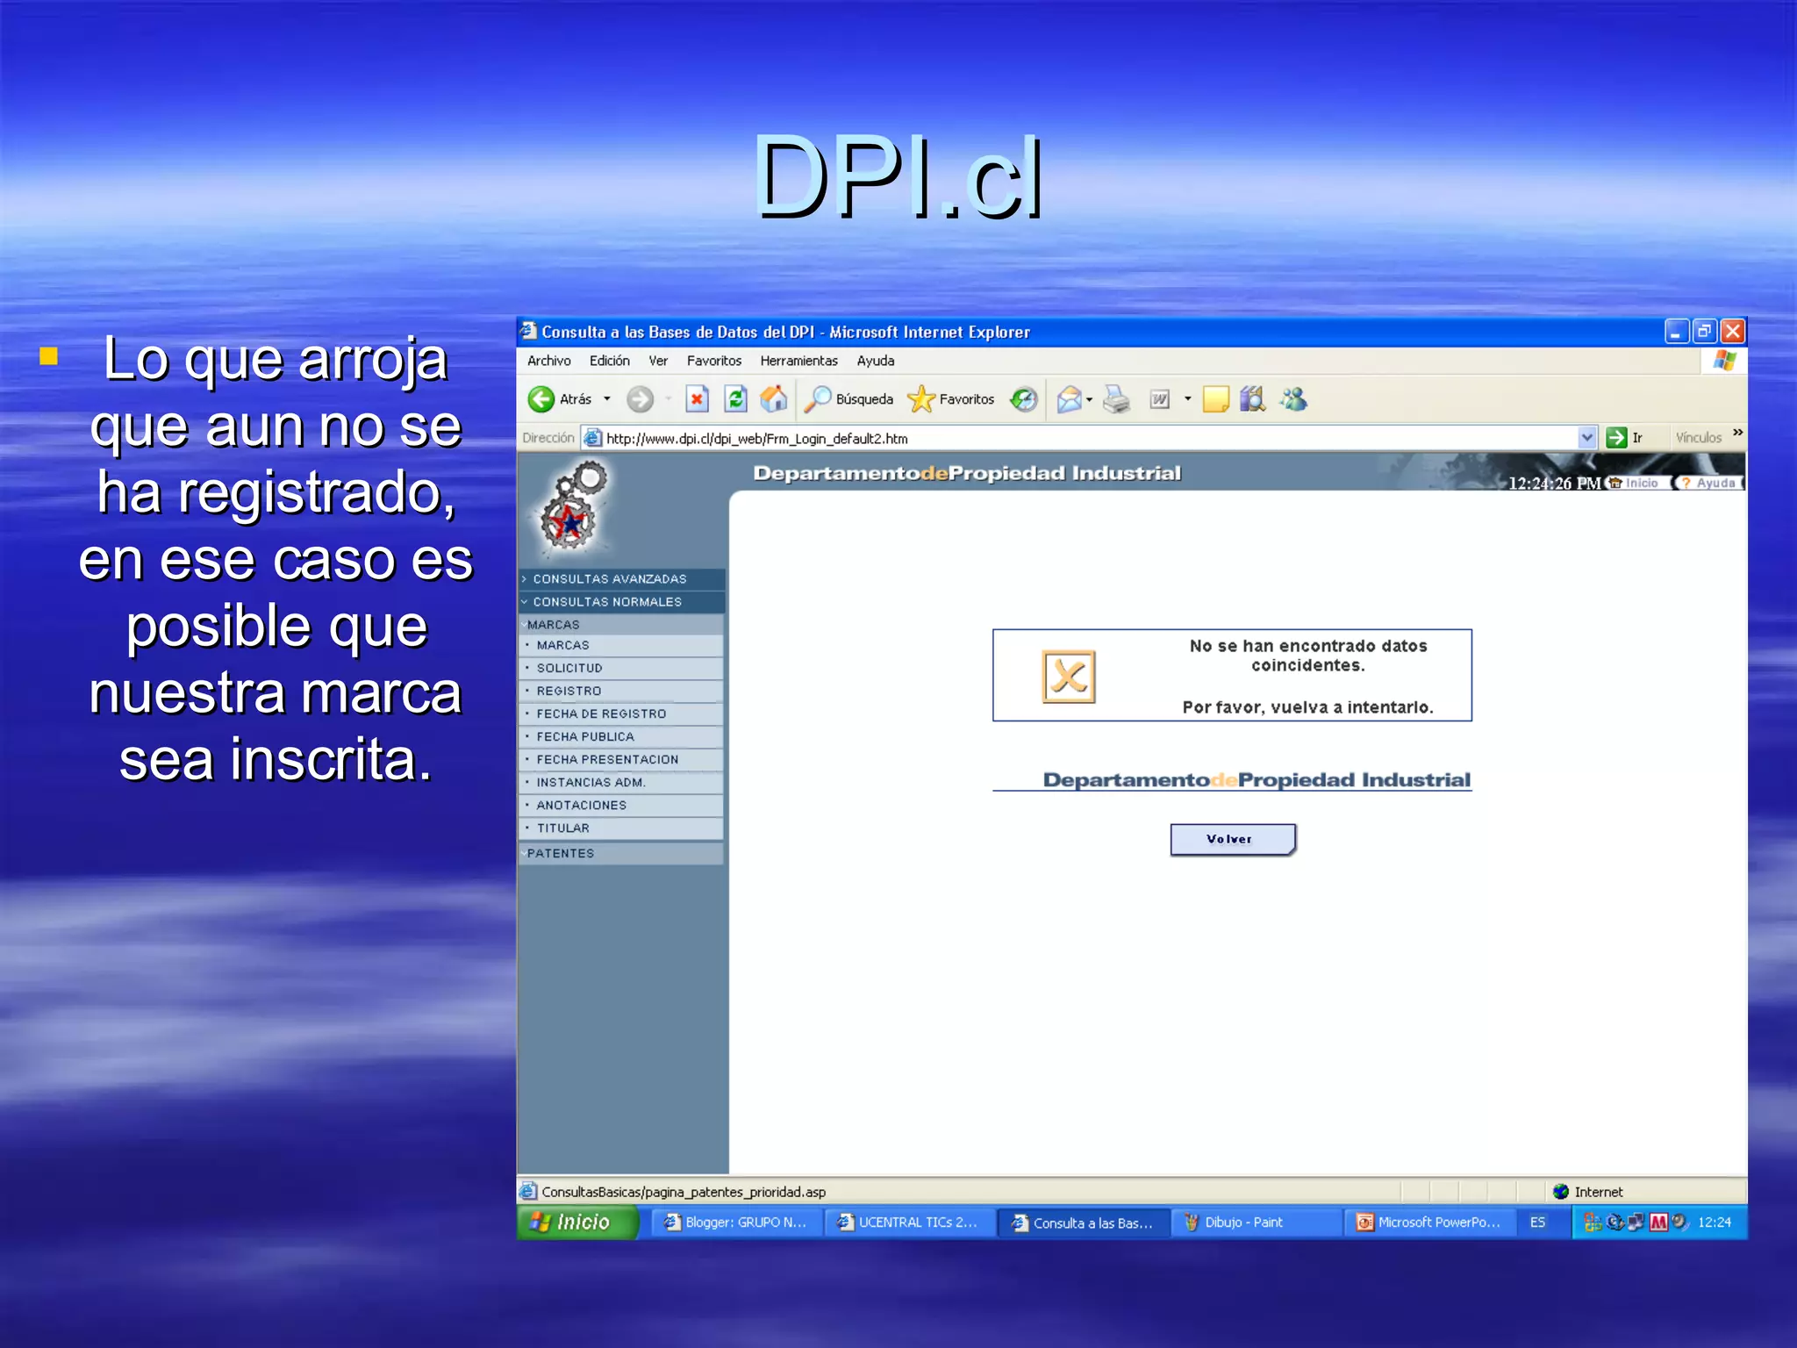Screen dimensions: 1797x1348
Task: Click the Atrás back arrow icon
Action: [541, 399]
